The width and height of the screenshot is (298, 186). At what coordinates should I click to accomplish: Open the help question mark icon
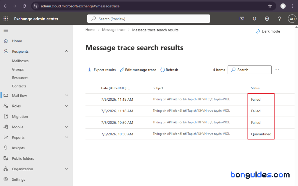(279, 19)
